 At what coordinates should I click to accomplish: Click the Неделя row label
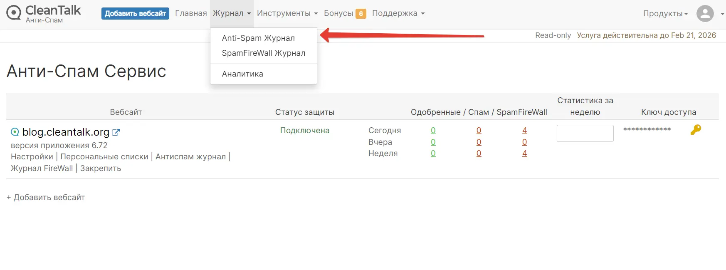(383, 153)
